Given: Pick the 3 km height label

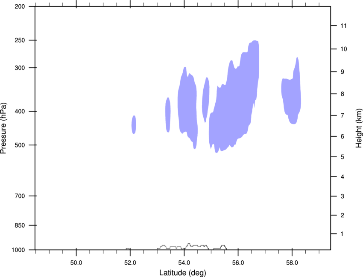Looking at the screenshot, I should (343, 196).
